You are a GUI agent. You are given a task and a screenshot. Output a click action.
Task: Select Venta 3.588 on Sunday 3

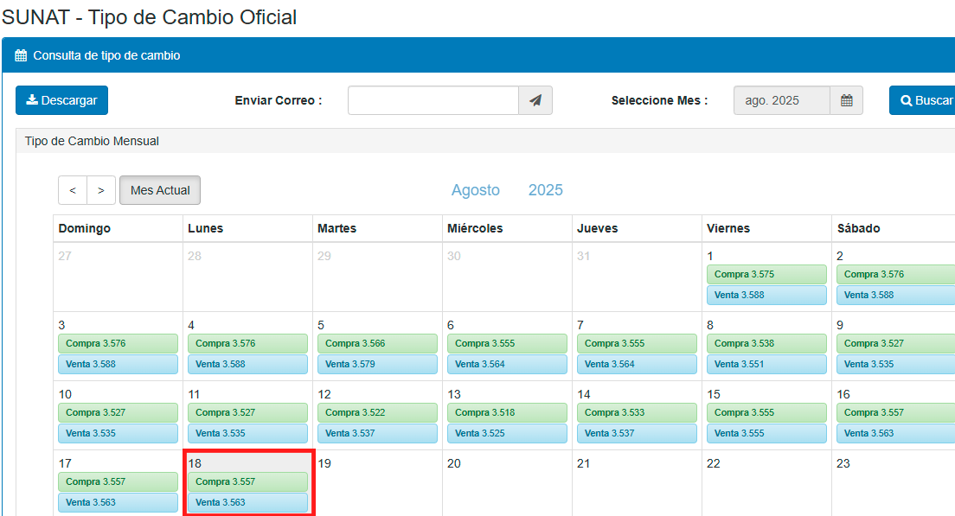(x=119, y=365)
